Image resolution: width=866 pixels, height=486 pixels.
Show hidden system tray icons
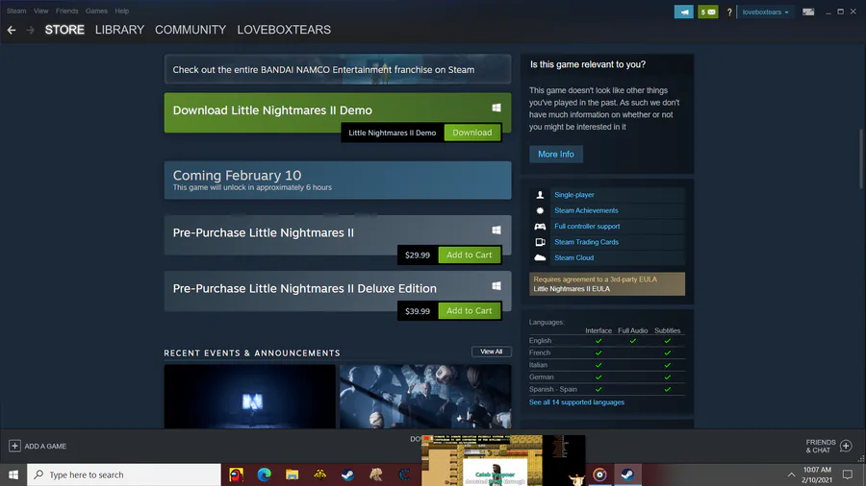[x=791, y=474]
